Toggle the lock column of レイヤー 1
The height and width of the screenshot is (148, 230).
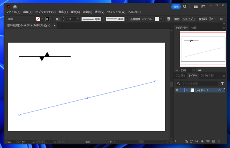point(182,90)
